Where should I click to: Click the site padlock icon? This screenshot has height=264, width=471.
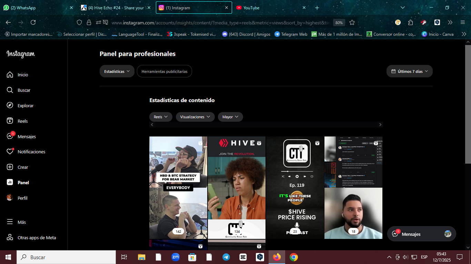(x=89, y=22)
